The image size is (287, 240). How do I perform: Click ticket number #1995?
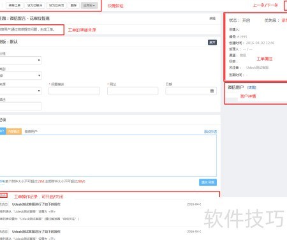pyautogui.click(x=242, y=36)
